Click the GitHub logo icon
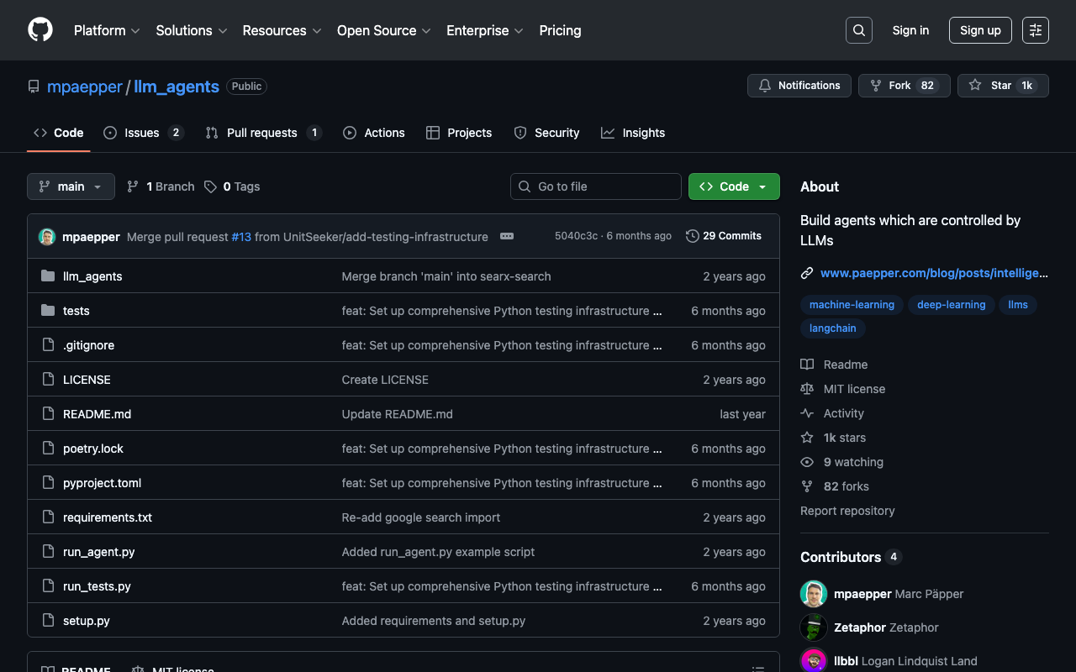1076x672 pixels. point(40,30)
